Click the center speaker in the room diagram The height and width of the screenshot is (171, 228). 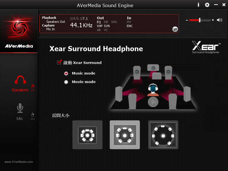coord(153,68)
